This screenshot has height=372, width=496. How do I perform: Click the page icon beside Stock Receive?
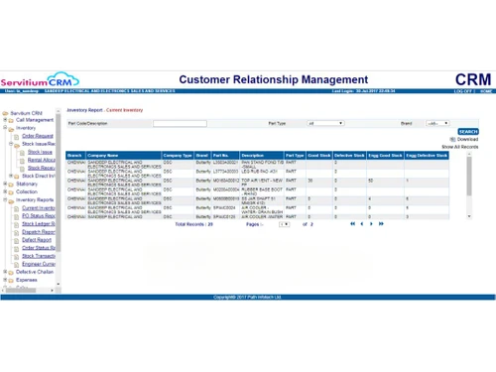(x=22, y=169)
